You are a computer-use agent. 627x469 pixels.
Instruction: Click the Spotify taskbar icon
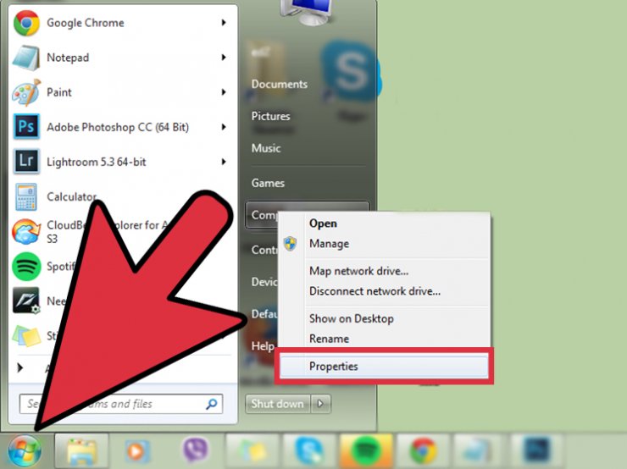pyautogui.click(x=365, y=450)
